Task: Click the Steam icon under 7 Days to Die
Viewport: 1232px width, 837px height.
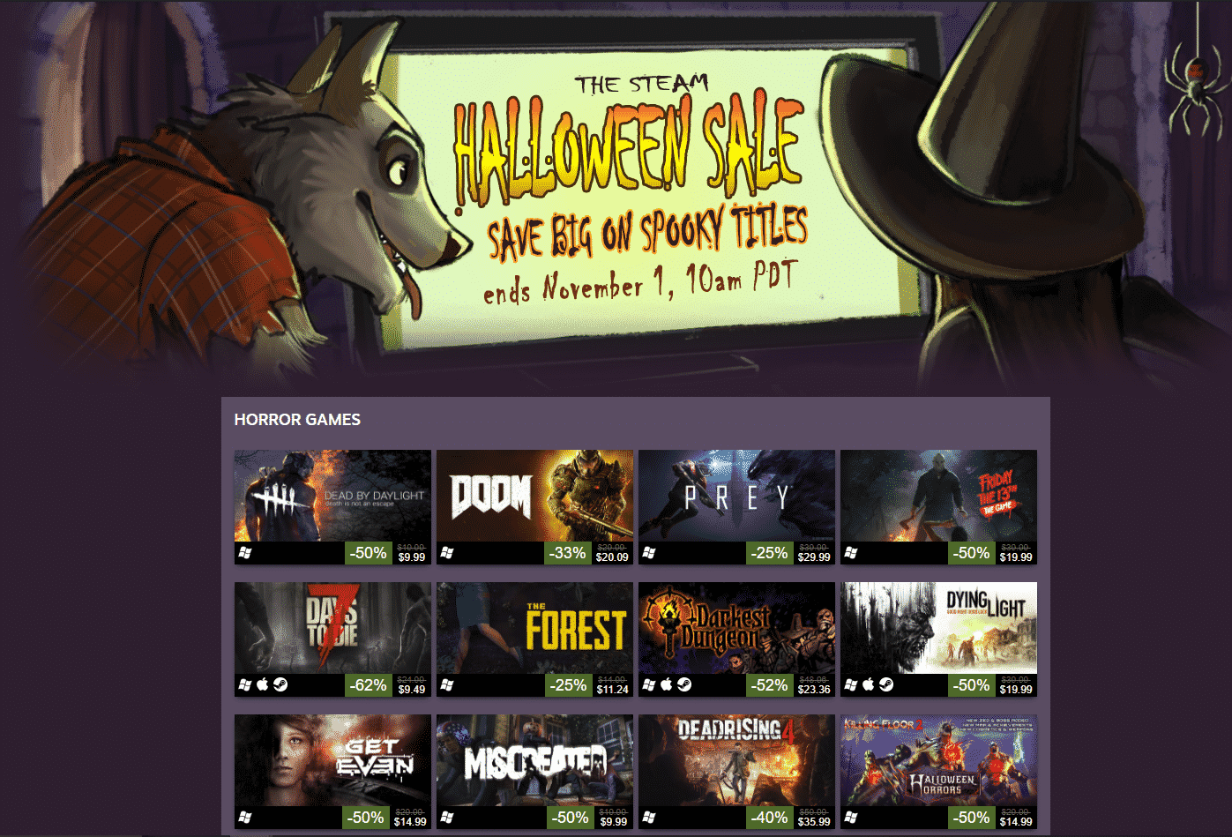Action: click(280, 684)
